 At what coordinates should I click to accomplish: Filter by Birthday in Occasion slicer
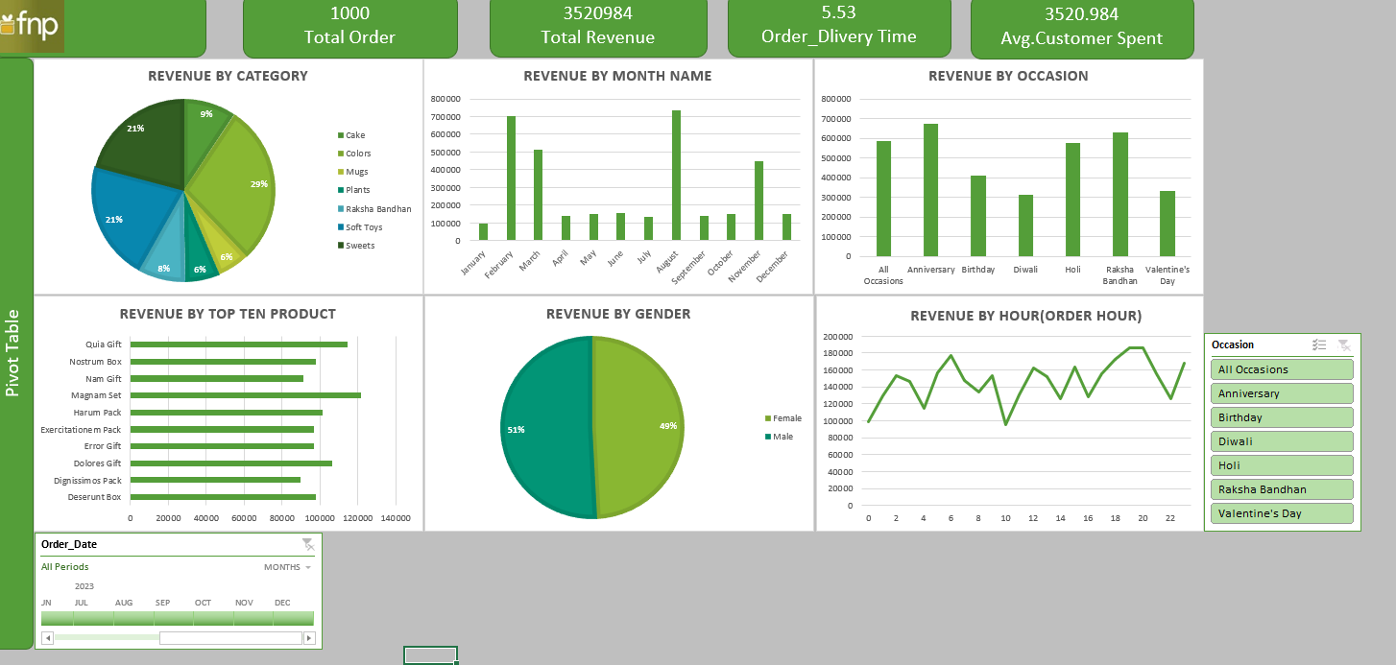coord(1283,417)
